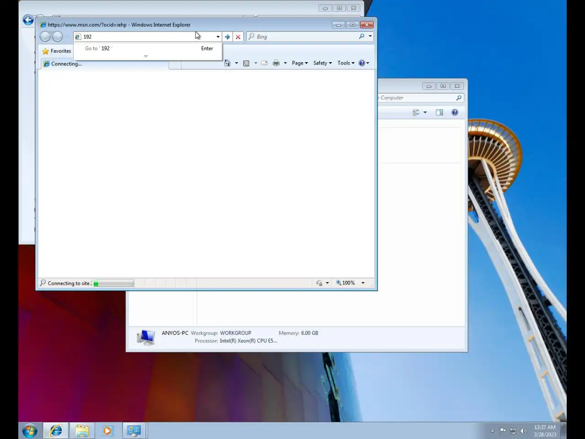Viewport: 585px width, 439px height.
Task: Click the Internet Explorer taskbar icon
Action: point(56,431)
